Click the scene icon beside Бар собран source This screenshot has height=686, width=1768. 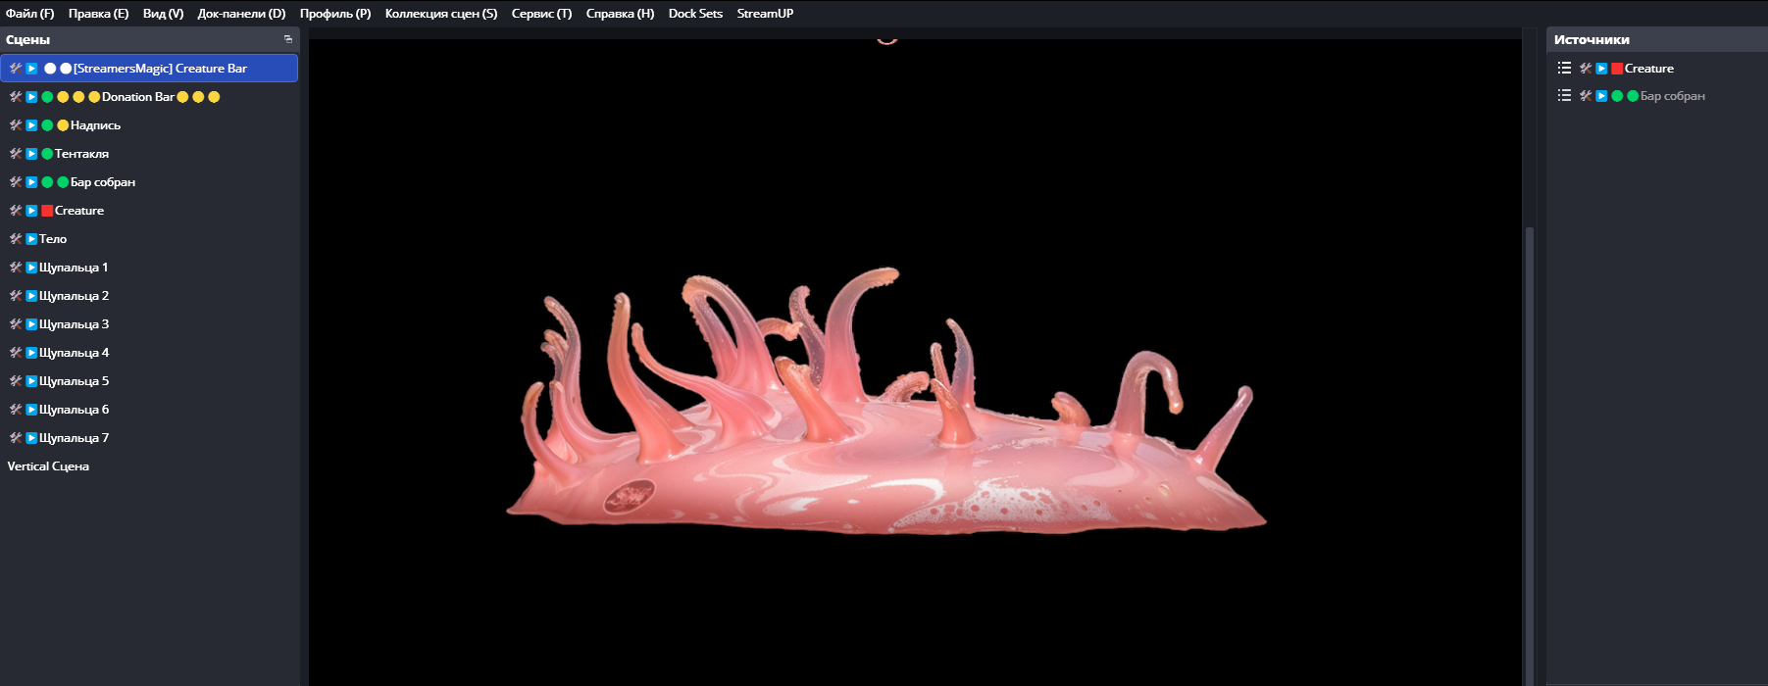(1564, 96)
